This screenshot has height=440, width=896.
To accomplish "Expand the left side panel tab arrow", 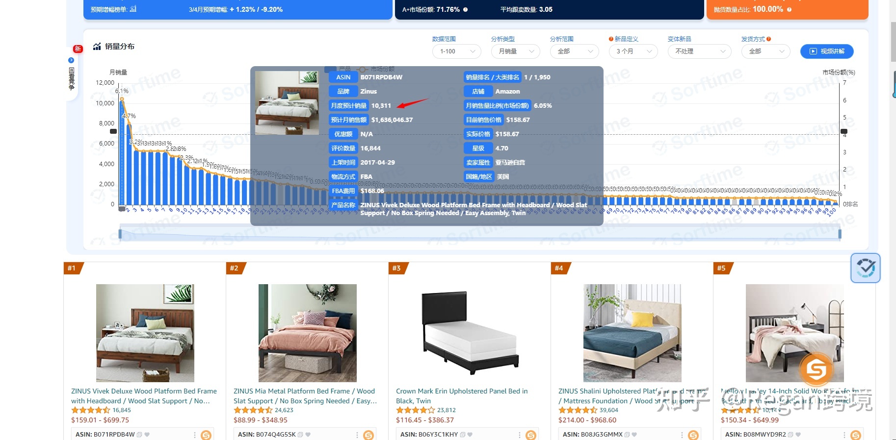I will (x=71, y=60).
